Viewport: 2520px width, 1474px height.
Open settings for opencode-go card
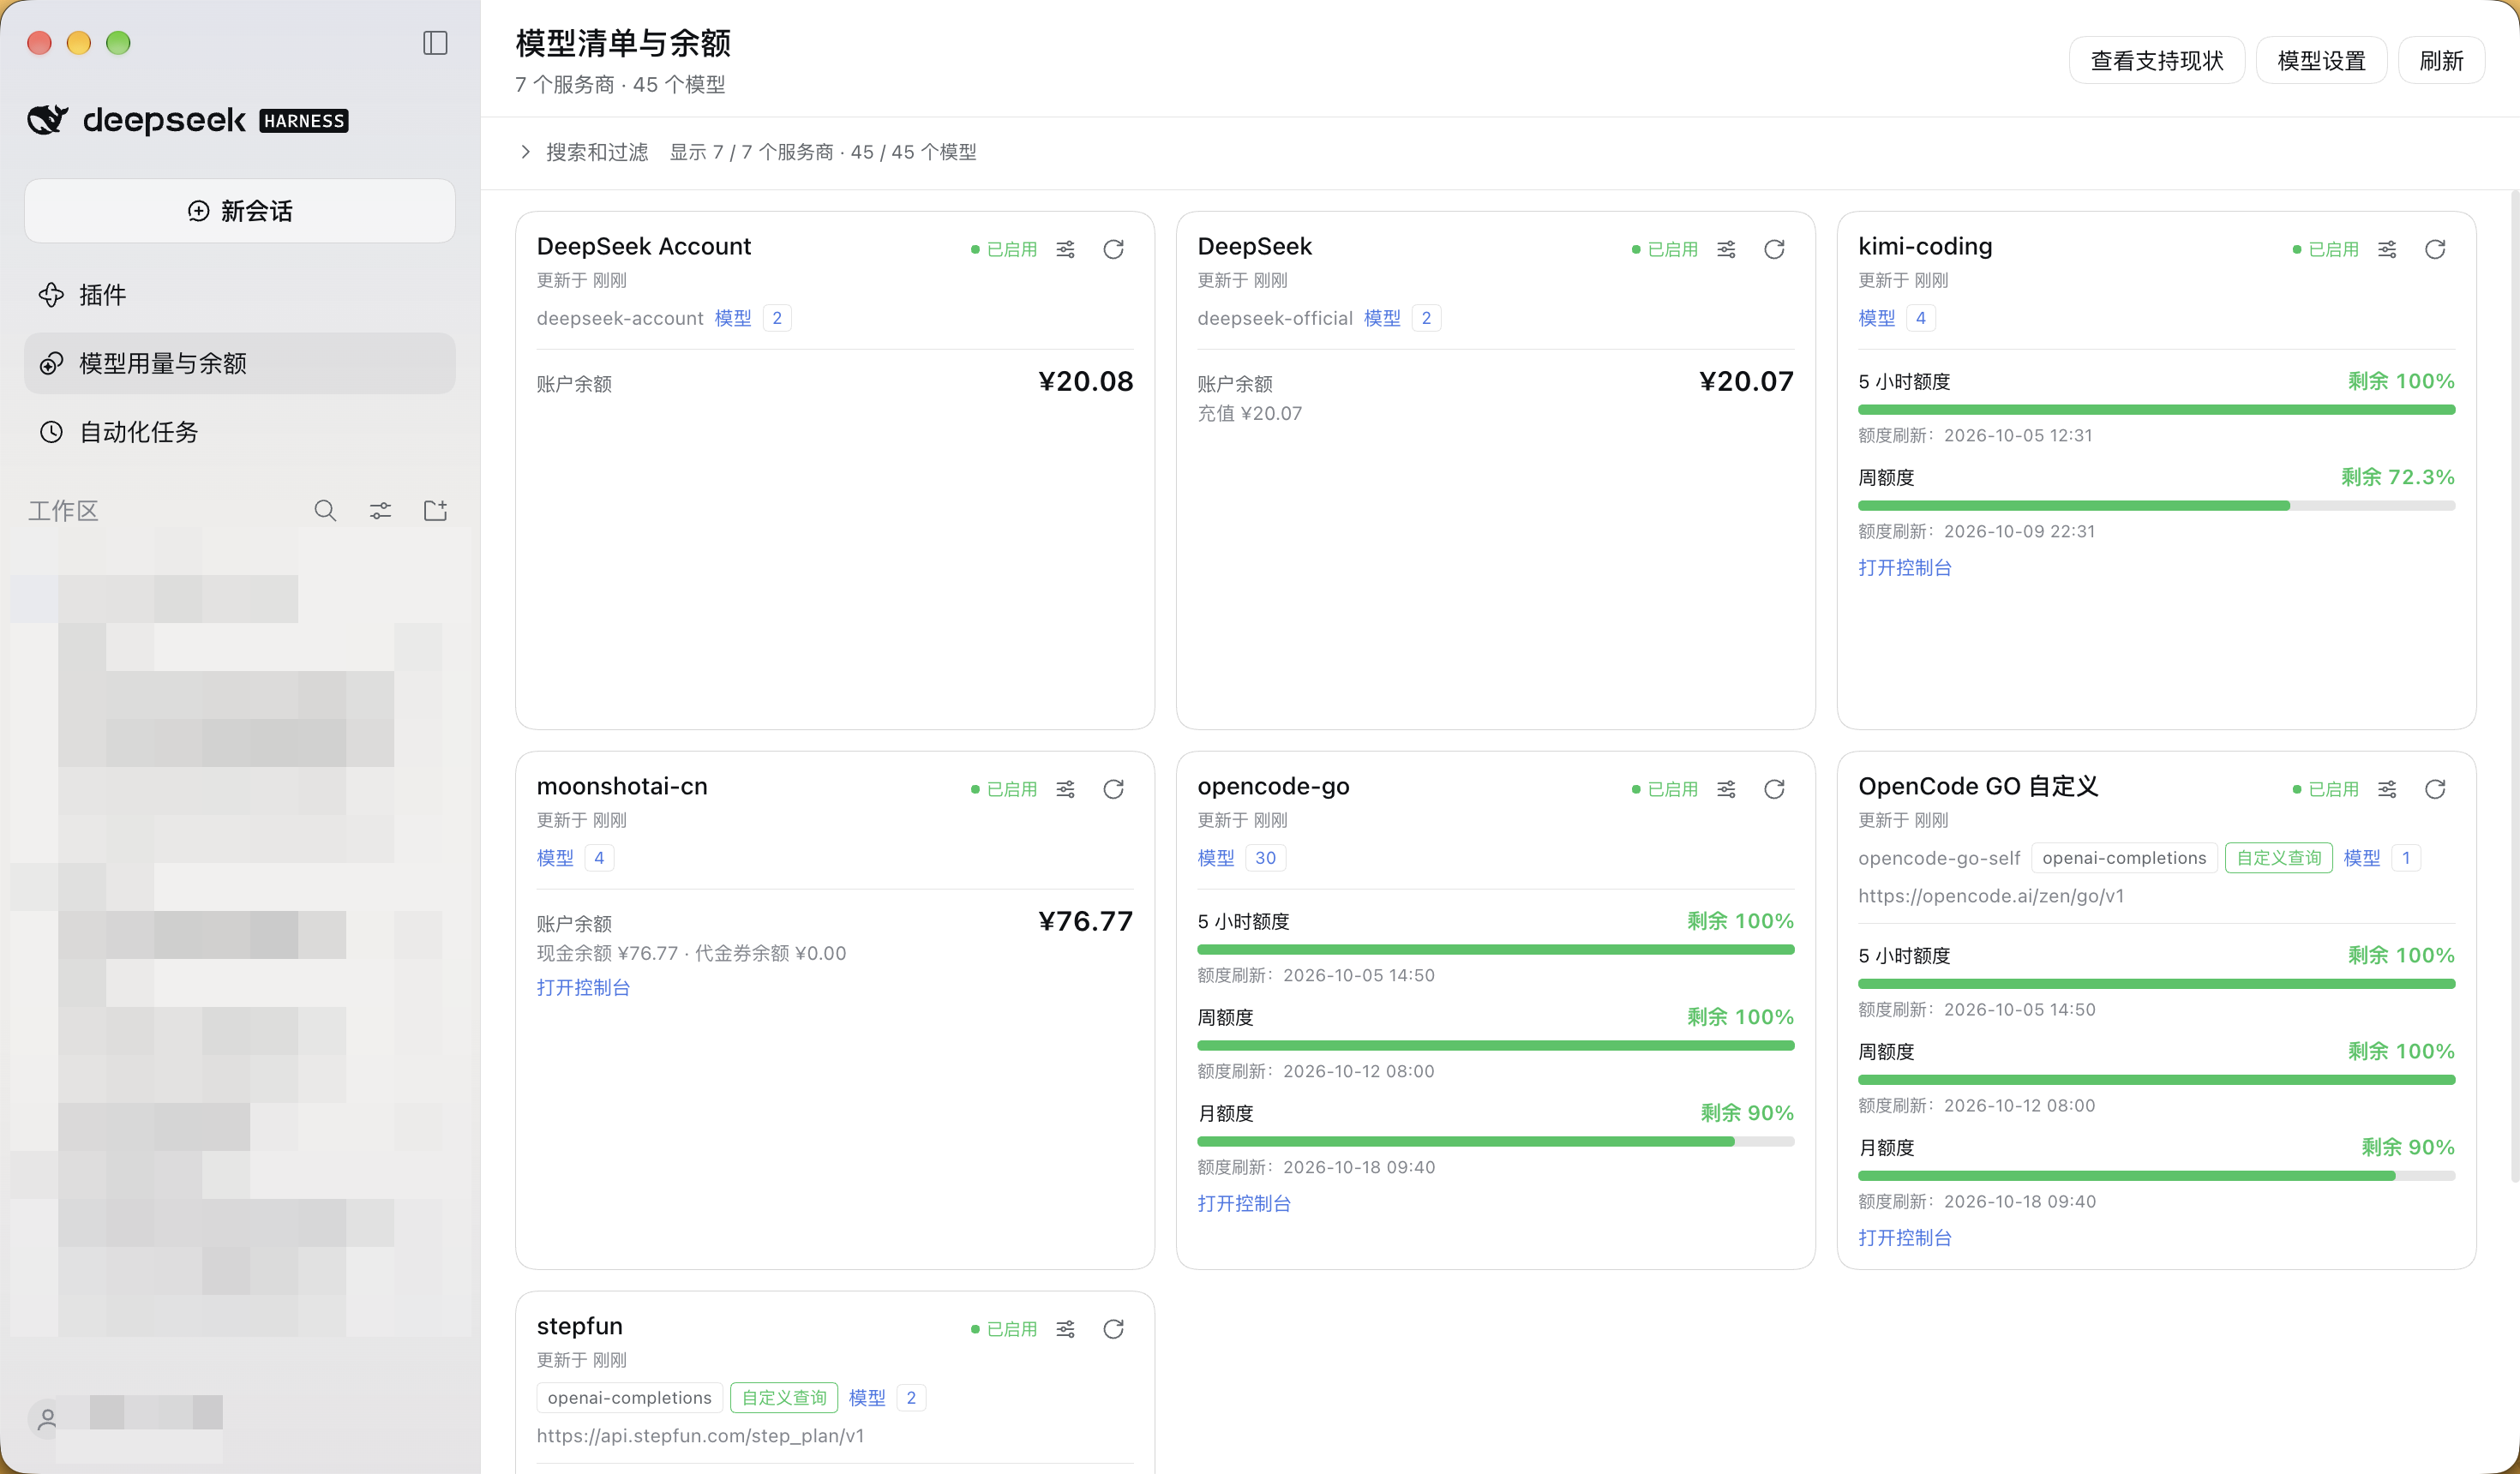click(x=1726, y=789)
